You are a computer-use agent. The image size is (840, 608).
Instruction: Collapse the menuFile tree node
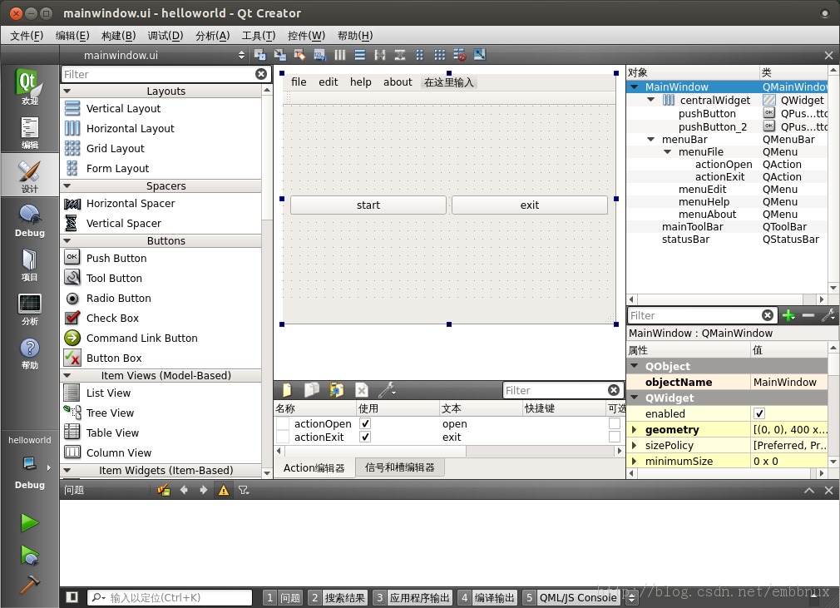click(x=668, y=152)
